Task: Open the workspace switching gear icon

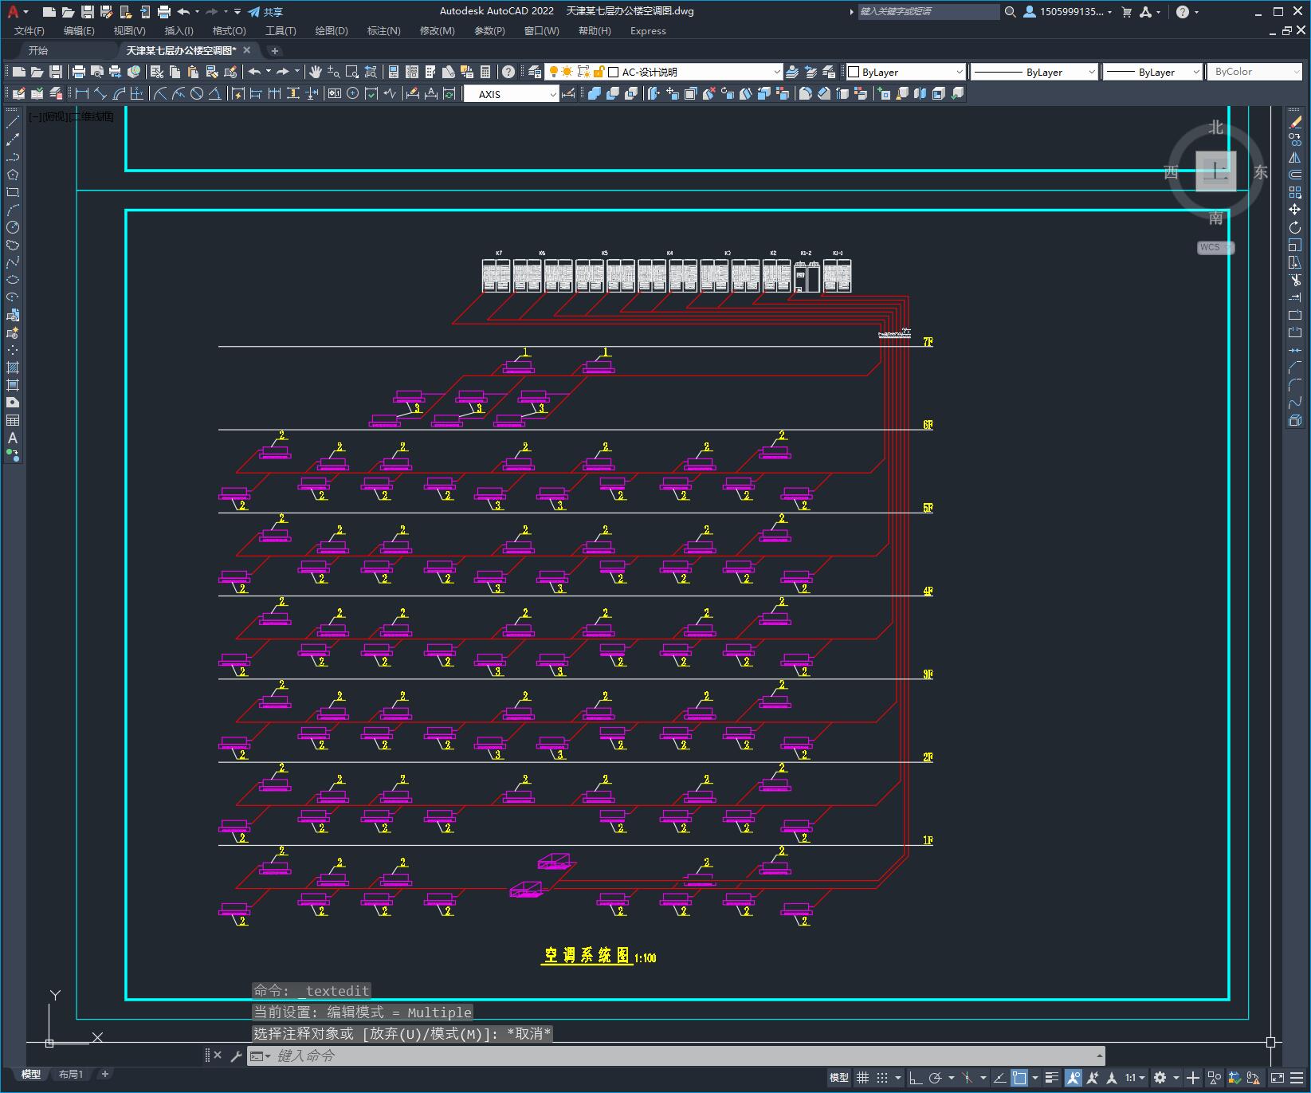Action: click(x=1160, y=1078)
